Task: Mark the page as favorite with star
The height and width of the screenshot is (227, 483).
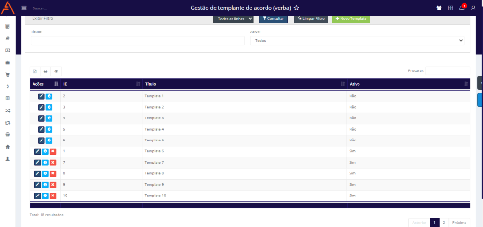Action: pos(296,8)
